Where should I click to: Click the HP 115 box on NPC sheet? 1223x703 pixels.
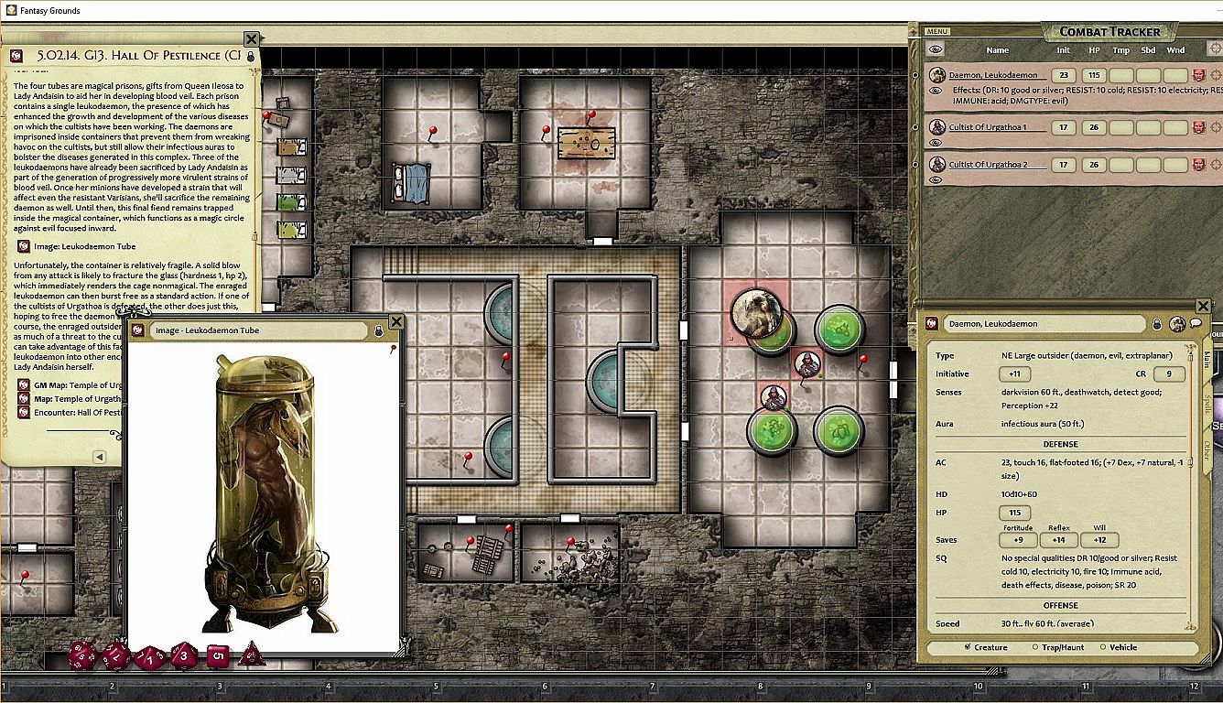pyautogui.click(x=1014, y=513)
